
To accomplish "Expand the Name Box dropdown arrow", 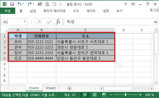I will (x=25, y=21).
